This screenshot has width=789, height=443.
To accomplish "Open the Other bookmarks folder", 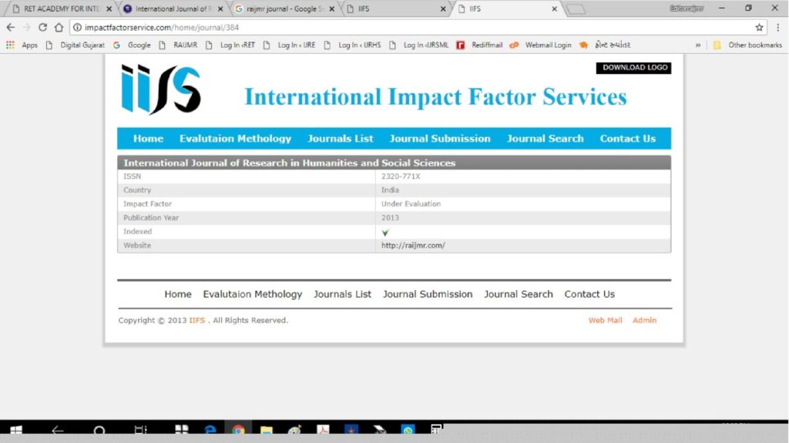I will click(748, 45).
